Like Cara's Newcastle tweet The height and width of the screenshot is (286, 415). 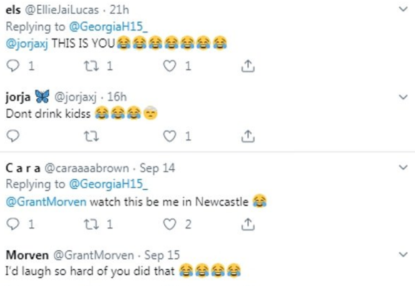coord(170,224)
